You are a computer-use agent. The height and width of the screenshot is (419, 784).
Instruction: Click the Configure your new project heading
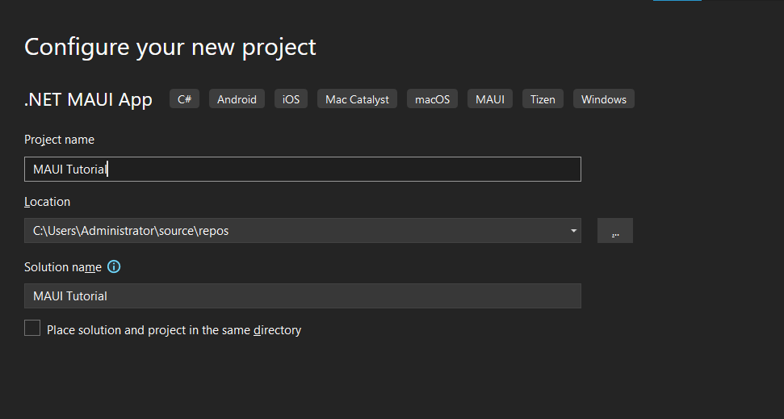(x=170, y=47)
